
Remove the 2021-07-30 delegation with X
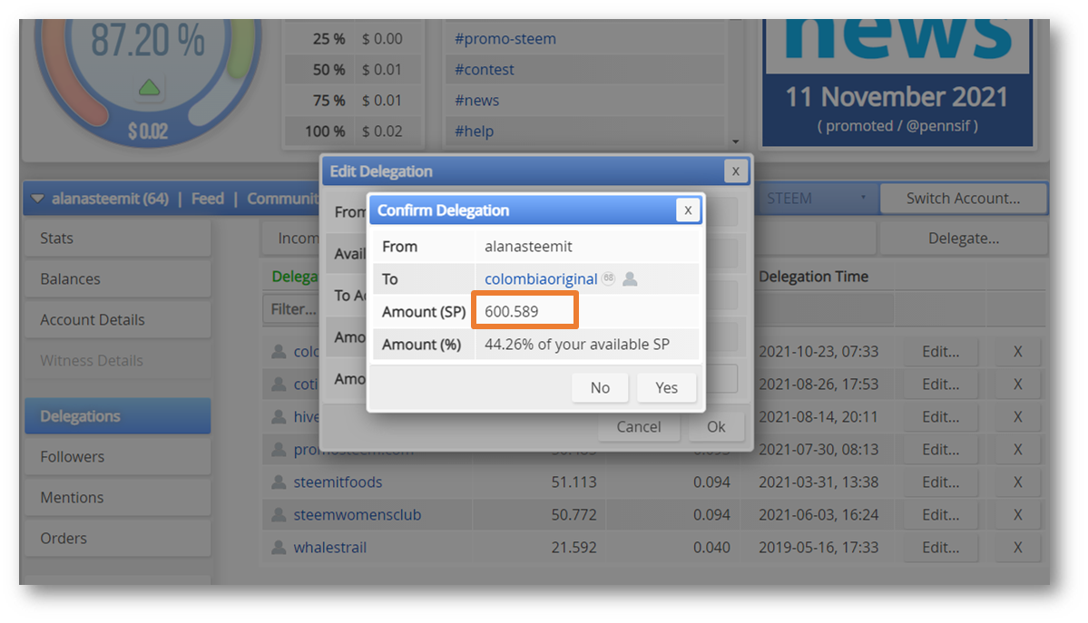(1017, 450)
